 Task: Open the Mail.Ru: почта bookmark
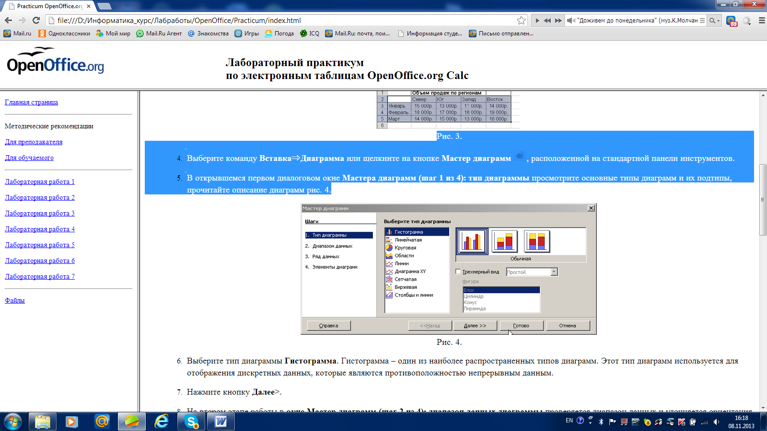[358, 34]
